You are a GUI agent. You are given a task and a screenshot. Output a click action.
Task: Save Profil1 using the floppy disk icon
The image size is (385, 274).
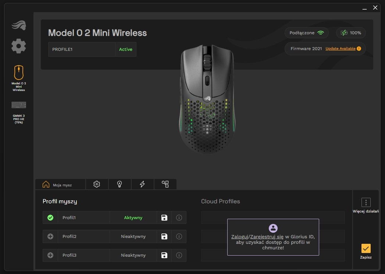tap(164, 218)
